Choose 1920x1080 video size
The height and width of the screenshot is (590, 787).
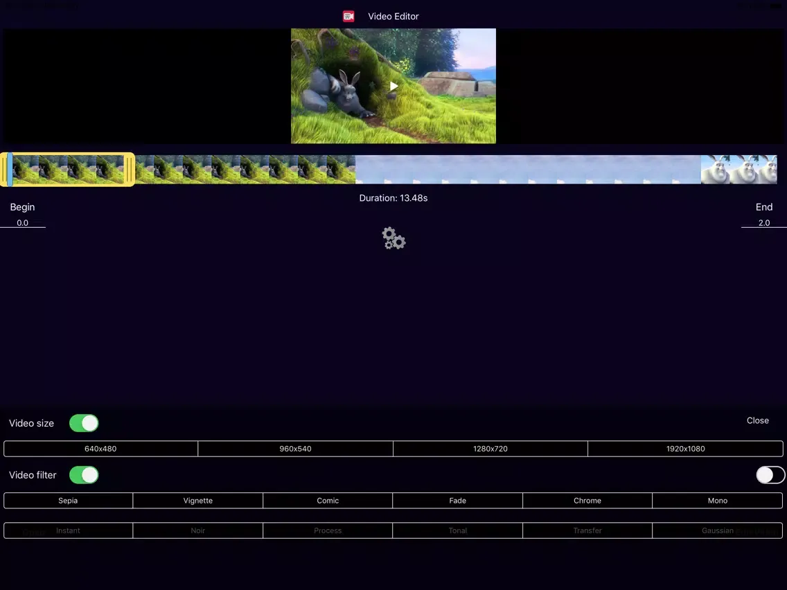pyautogui.click(x=686, y=449)
